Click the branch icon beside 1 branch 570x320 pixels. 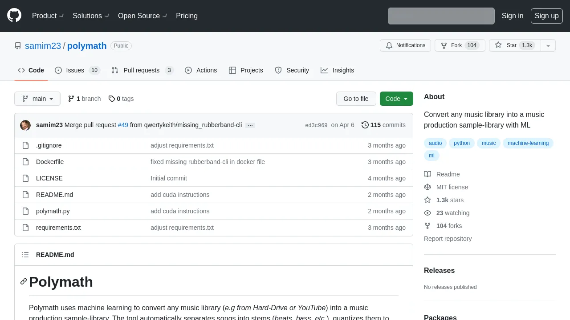tap(71, 99)
